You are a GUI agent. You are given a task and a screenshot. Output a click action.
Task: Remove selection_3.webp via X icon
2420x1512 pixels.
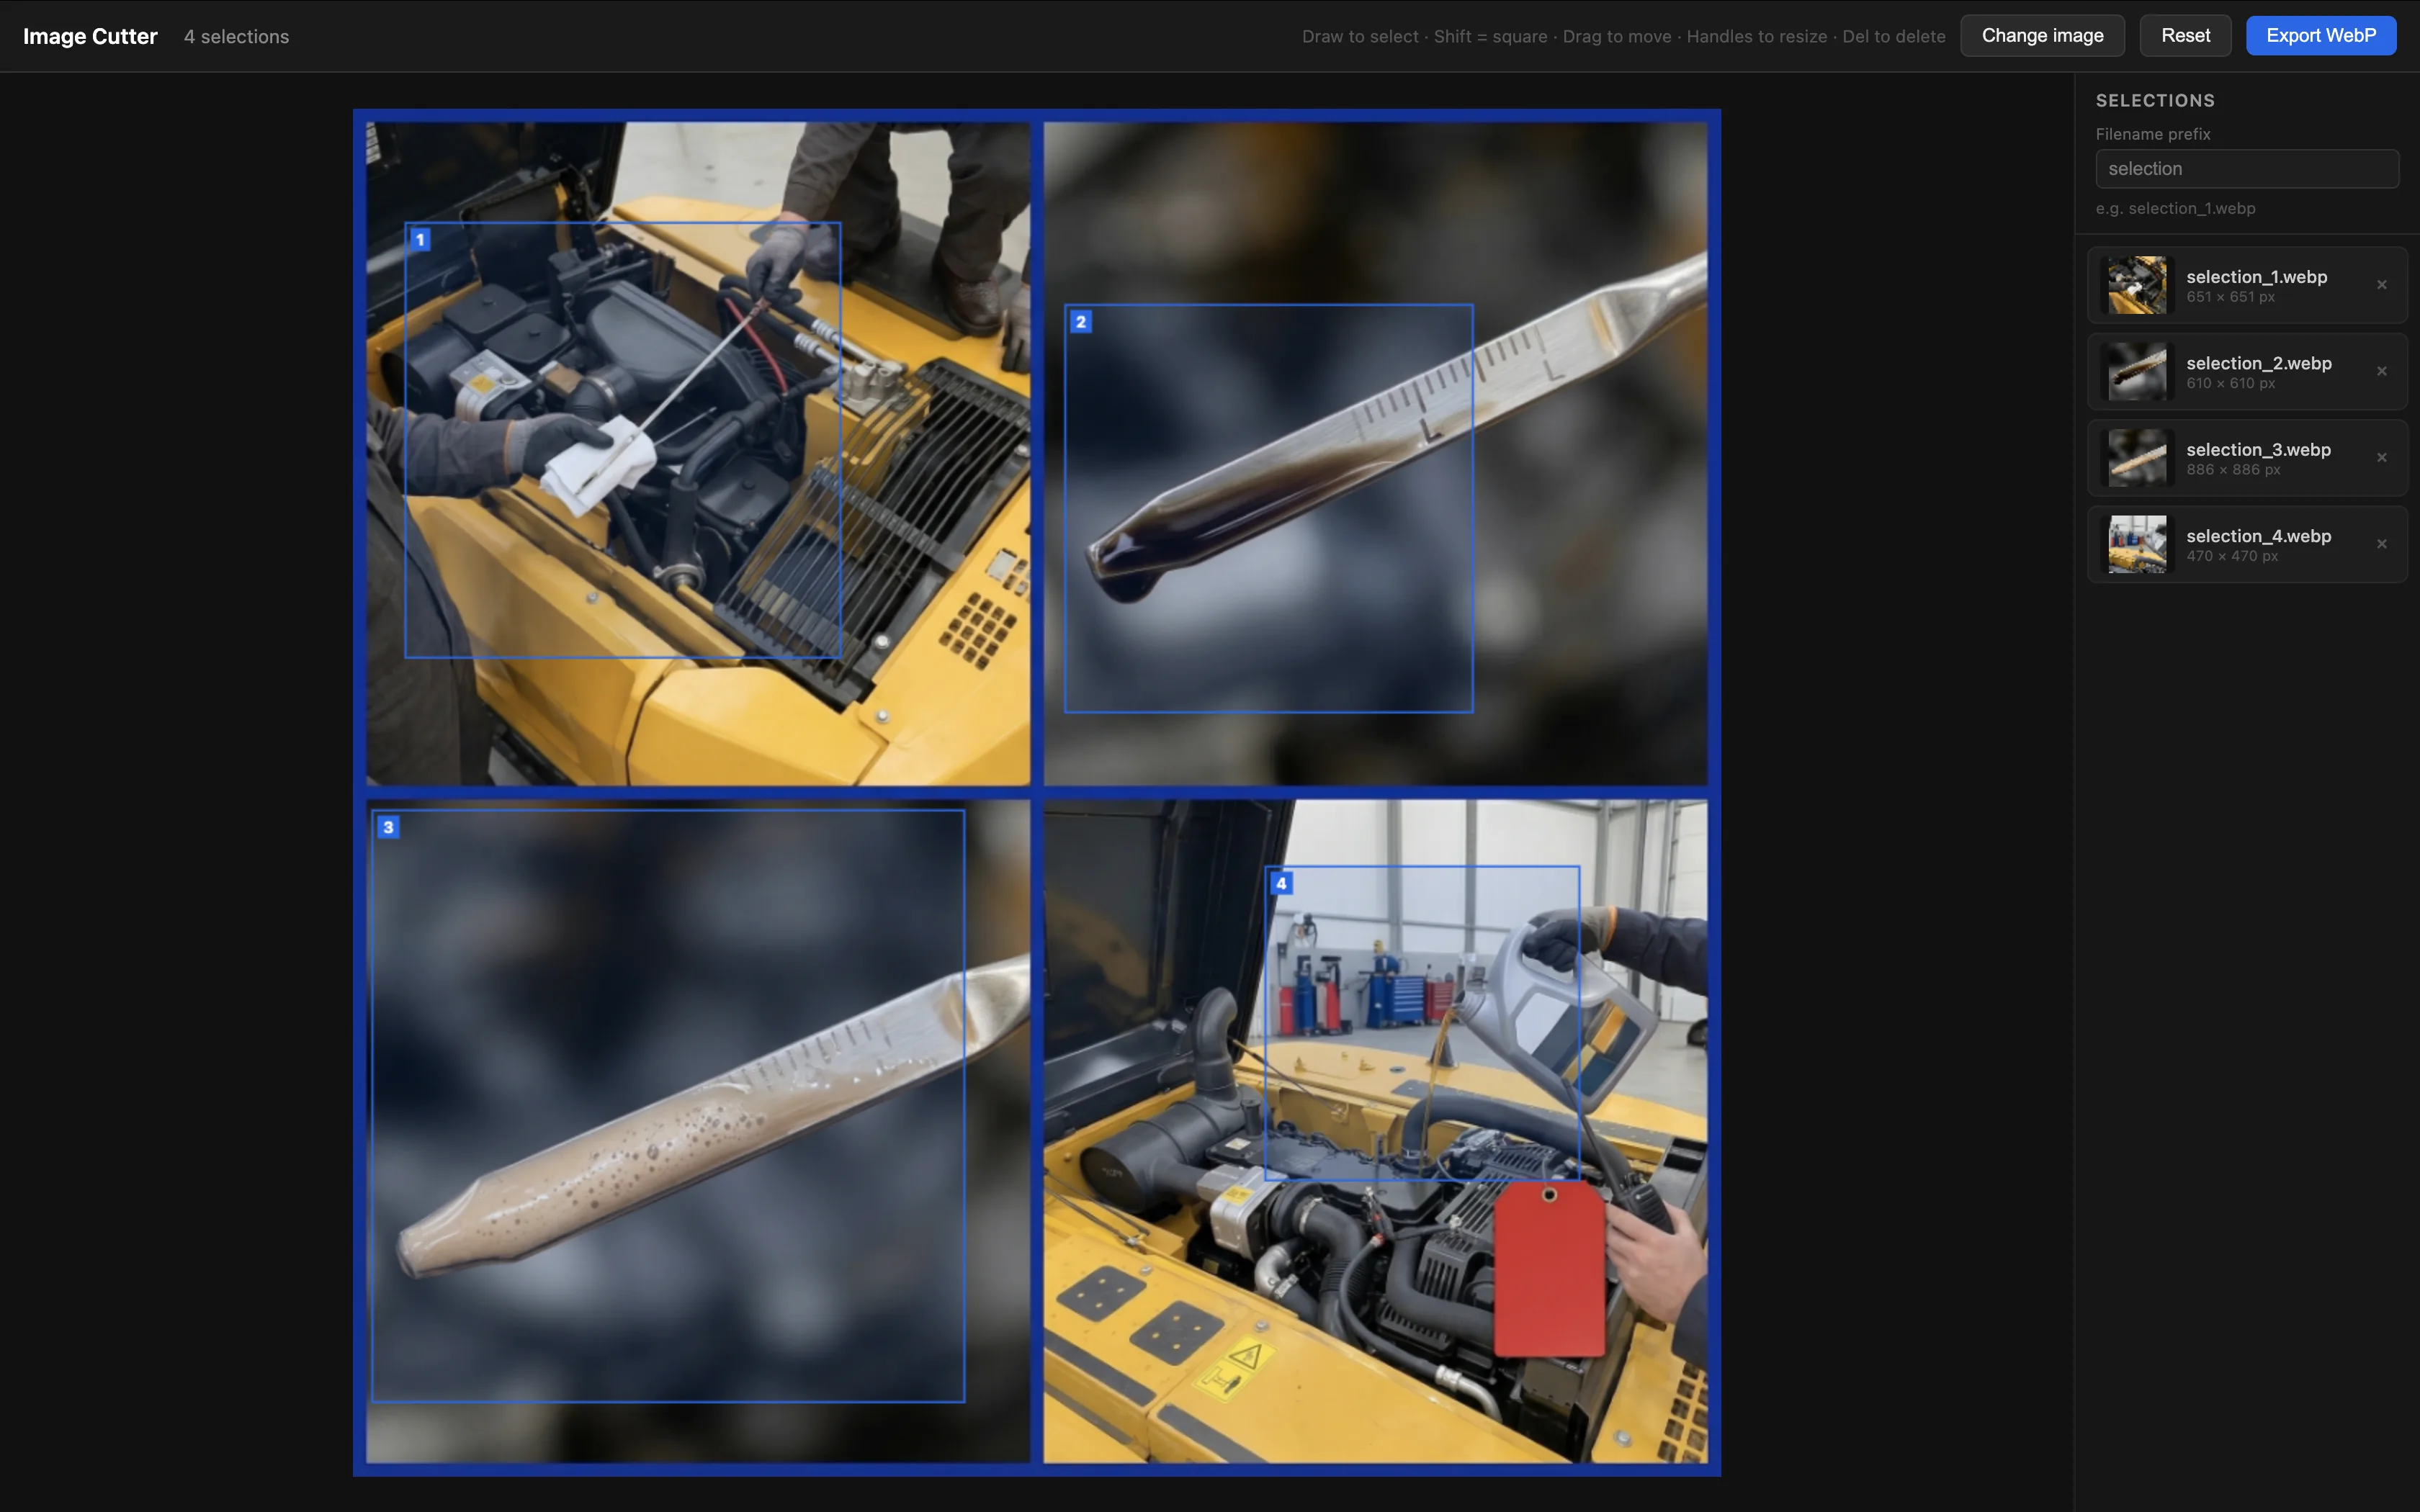(x=2381, y=458)
